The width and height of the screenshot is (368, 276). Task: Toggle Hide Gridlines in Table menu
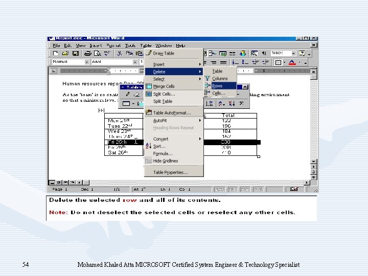point(174,161)
